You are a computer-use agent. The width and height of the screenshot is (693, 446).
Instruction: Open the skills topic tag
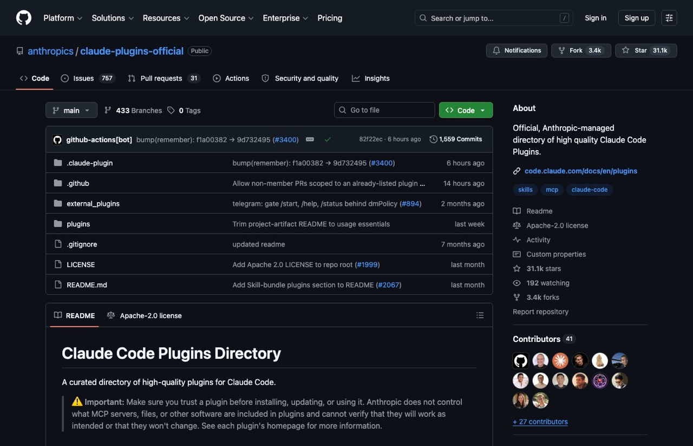tap(525, 190)
